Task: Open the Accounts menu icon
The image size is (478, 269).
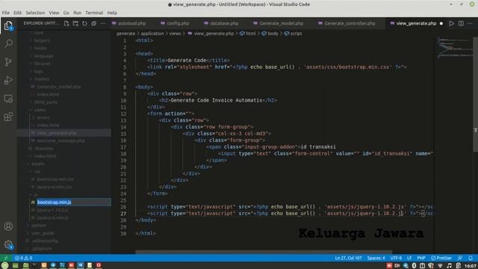Action: click(8, 226)
